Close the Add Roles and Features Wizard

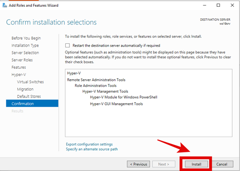232,5
